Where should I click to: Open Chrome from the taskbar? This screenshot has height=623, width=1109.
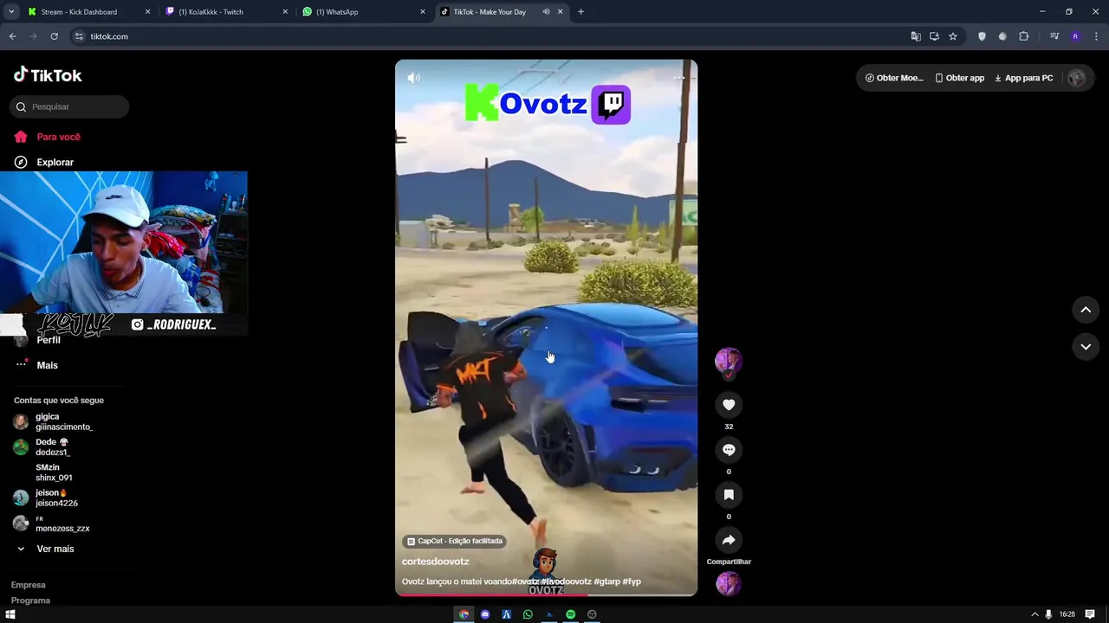coord(464,614)
